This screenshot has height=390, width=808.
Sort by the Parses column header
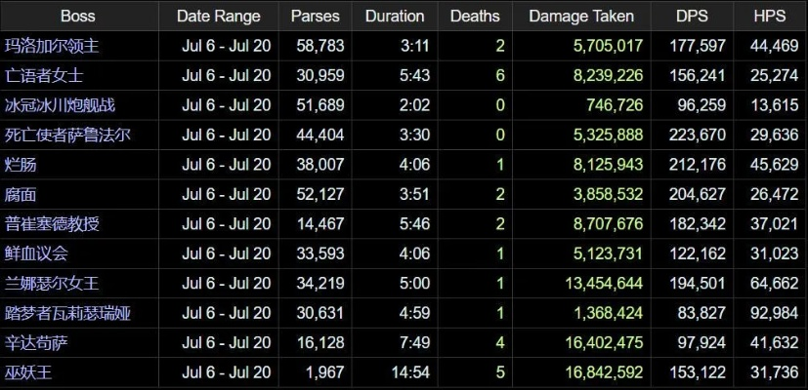coord(316,16)
